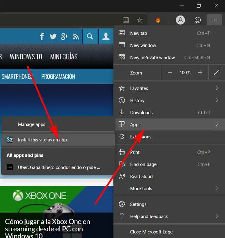The width and height of the screenshot is (225, 238).
Task: Open the site's Twitter icon
Action: coord(53,37)
